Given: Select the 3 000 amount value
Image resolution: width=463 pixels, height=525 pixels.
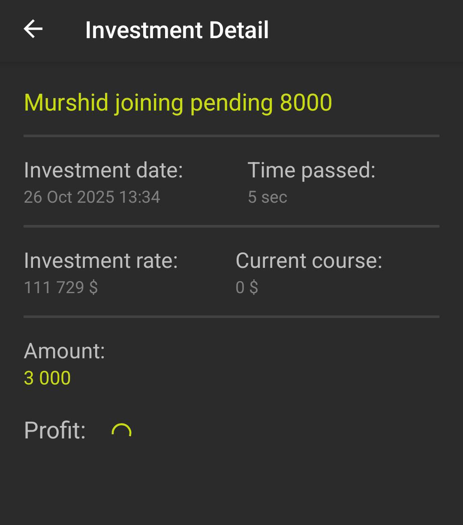Looking at the screenshot, I should [x=47, y=378].
